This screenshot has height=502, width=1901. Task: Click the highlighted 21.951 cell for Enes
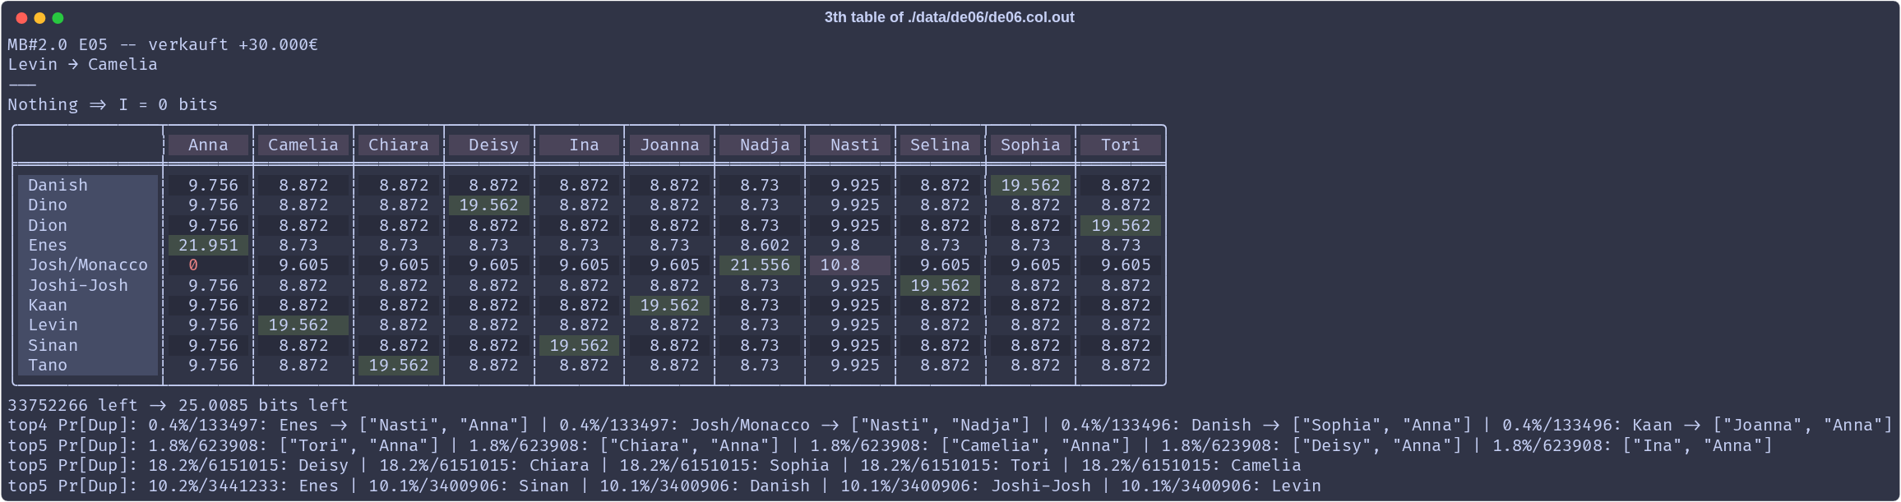208,245
